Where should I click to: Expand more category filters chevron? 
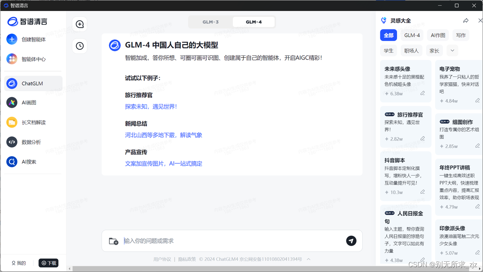coord(452,50)
